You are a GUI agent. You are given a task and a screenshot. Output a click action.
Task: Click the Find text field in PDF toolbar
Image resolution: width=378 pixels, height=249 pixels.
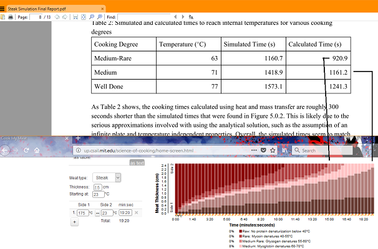(145, 17)
